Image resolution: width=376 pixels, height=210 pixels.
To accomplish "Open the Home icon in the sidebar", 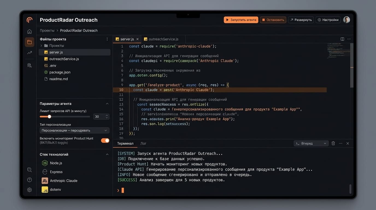I will tap(29, 31).
